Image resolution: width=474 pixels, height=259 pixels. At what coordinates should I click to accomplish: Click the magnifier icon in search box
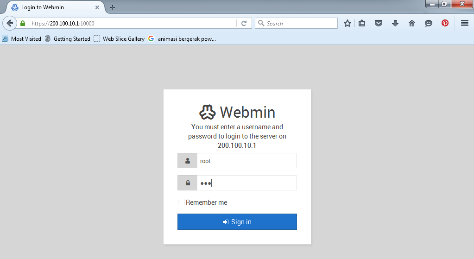pyautogui.click(x=261, y=23)
